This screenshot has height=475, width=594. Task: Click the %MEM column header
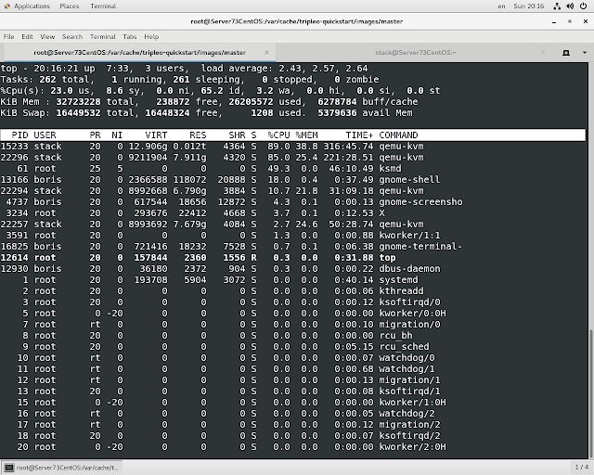point(306,135)
